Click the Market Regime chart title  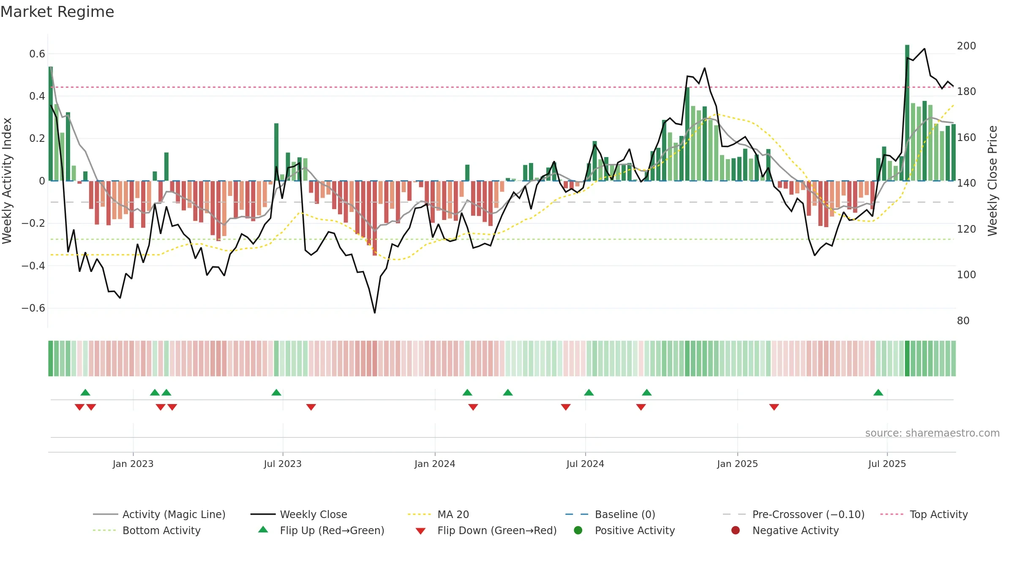point(57,12)
